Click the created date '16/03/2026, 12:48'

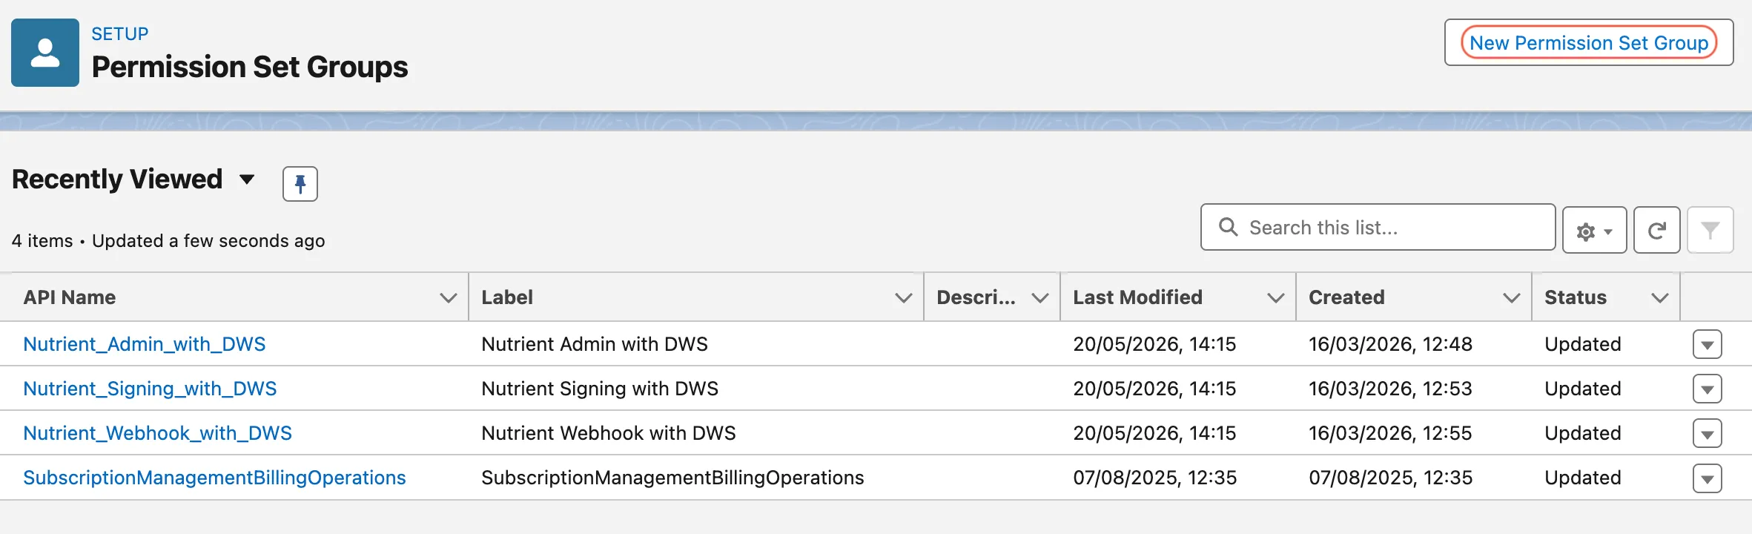1390,344
